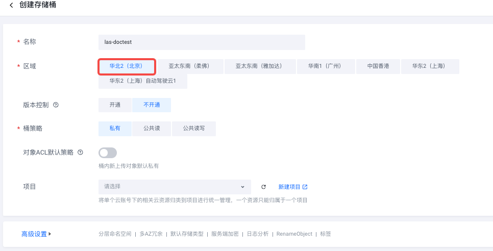
Task: Open help icon next to 对象ACL默认策略
Action: point(80,153)
